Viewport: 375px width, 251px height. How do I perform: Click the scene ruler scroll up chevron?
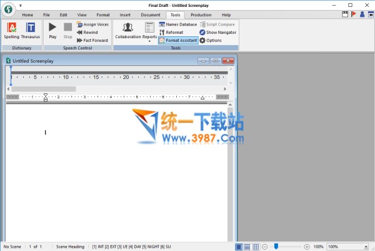(x=231, y=69)
